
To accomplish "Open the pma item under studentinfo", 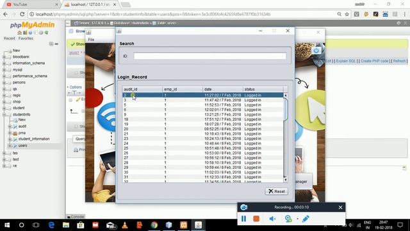I will pyautogui.click(x=22, y=133).
